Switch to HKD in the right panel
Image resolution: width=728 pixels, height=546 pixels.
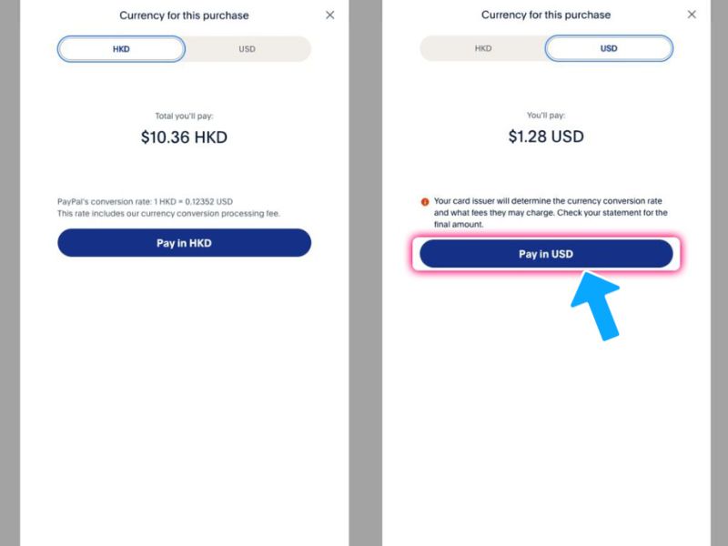483,48
